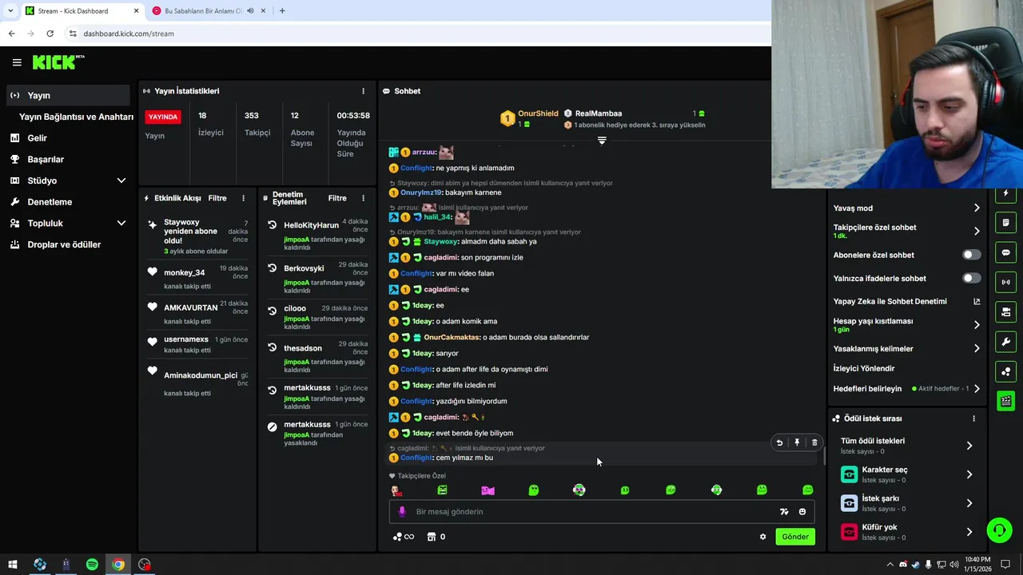Click the rewards dots icon in right sidebar
This screenshot has height=575, width=1023.
pos(1006,371)
